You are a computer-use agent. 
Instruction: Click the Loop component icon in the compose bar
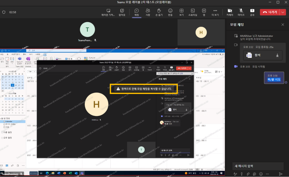[255, 174]
